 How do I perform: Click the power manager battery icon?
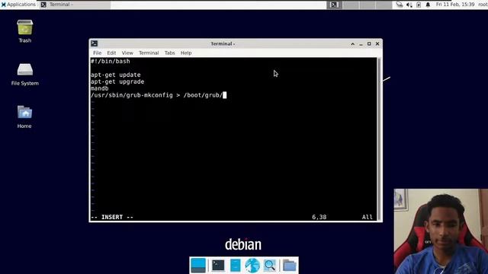[x=419, y=5]
